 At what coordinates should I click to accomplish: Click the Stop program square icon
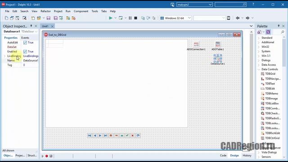coord(135,18)
